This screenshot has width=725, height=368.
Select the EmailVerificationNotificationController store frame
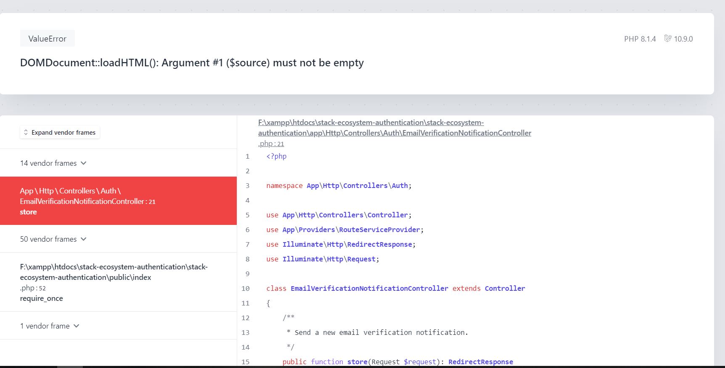pos(118,201)
